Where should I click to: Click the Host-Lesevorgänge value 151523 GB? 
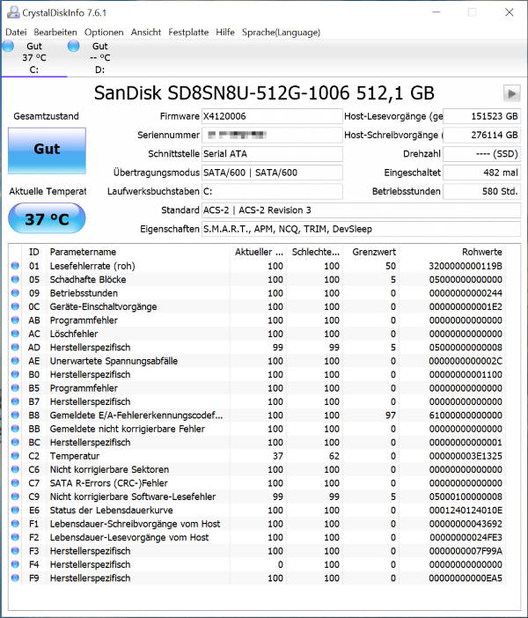pos(482,116)
